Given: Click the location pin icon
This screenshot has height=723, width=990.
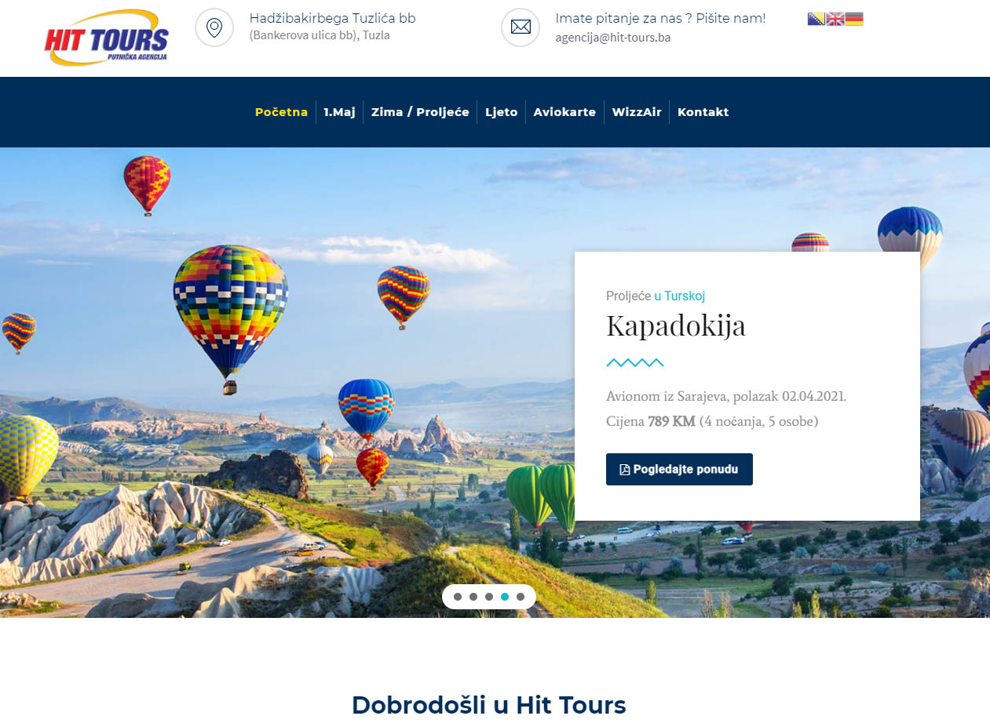Looking at the screenshot, I should pyautogui.click(x=214, y=27).
